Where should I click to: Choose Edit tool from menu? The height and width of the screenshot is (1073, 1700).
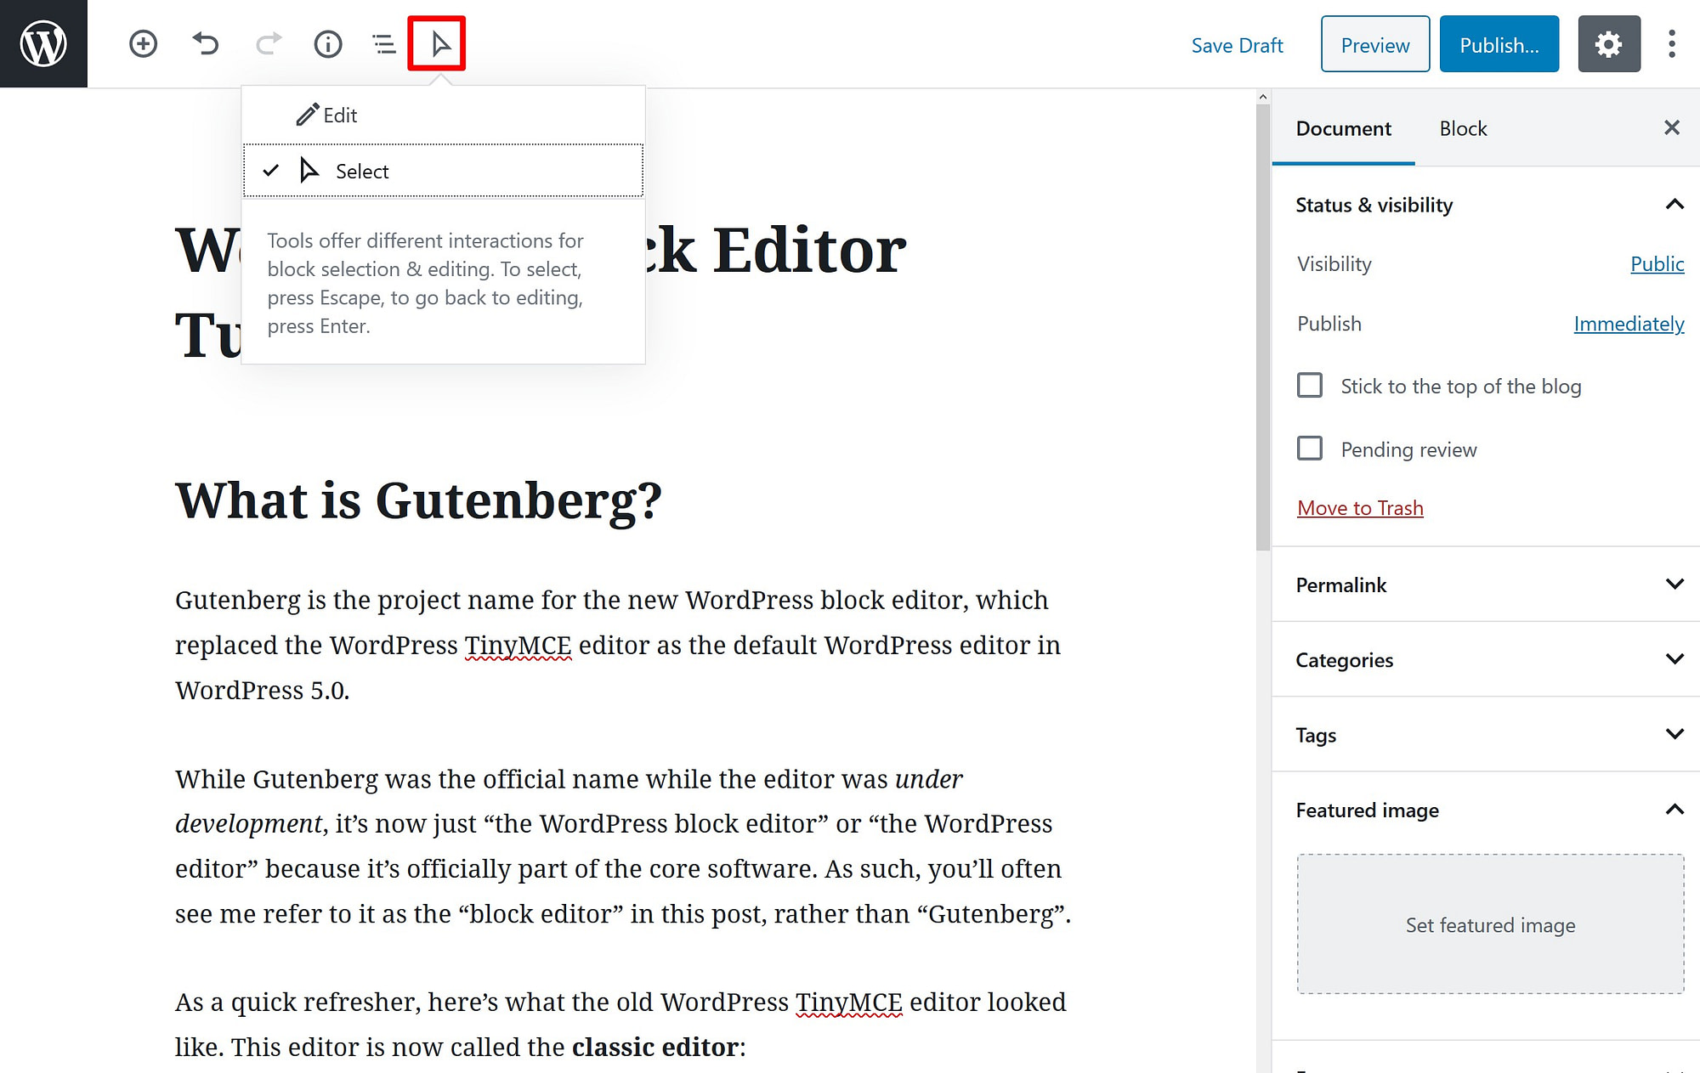[x=443, y=116]
